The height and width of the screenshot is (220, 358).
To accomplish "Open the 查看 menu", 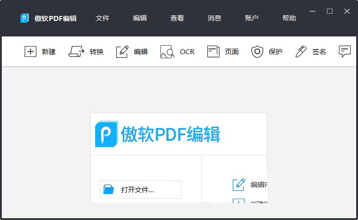I will (177, 18).
